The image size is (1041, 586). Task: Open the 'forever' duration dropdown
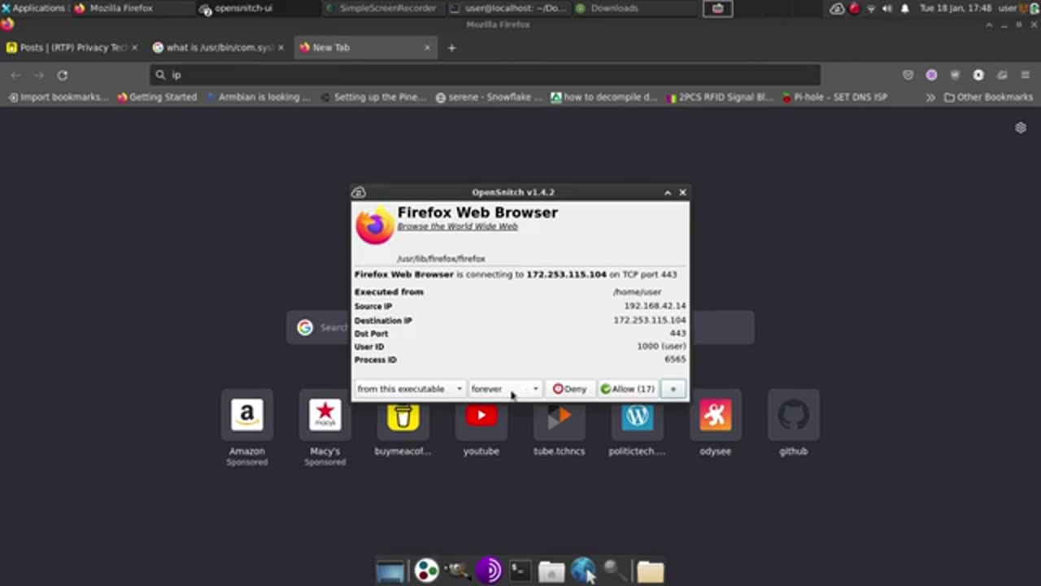point(504,389)
